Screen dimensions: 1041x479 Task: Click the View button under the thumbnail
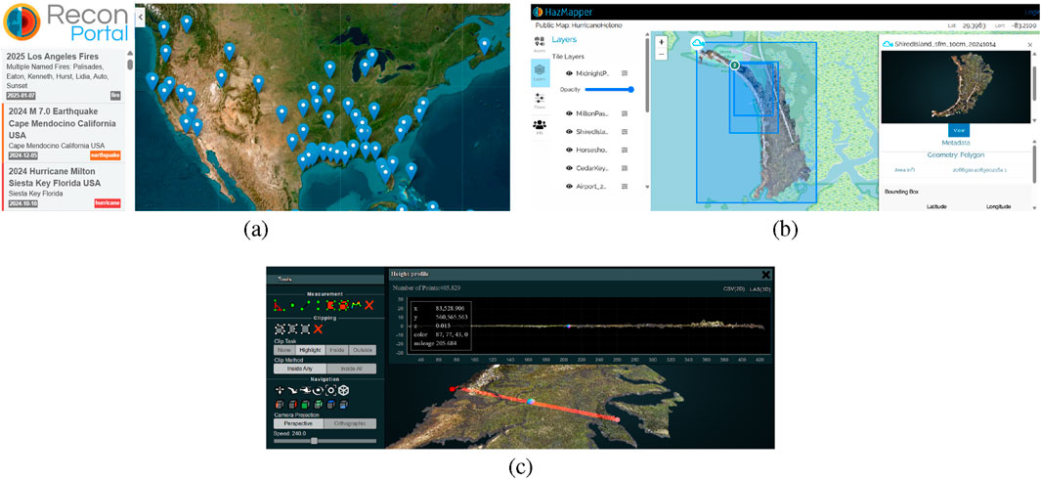click(x=959, y=130)
